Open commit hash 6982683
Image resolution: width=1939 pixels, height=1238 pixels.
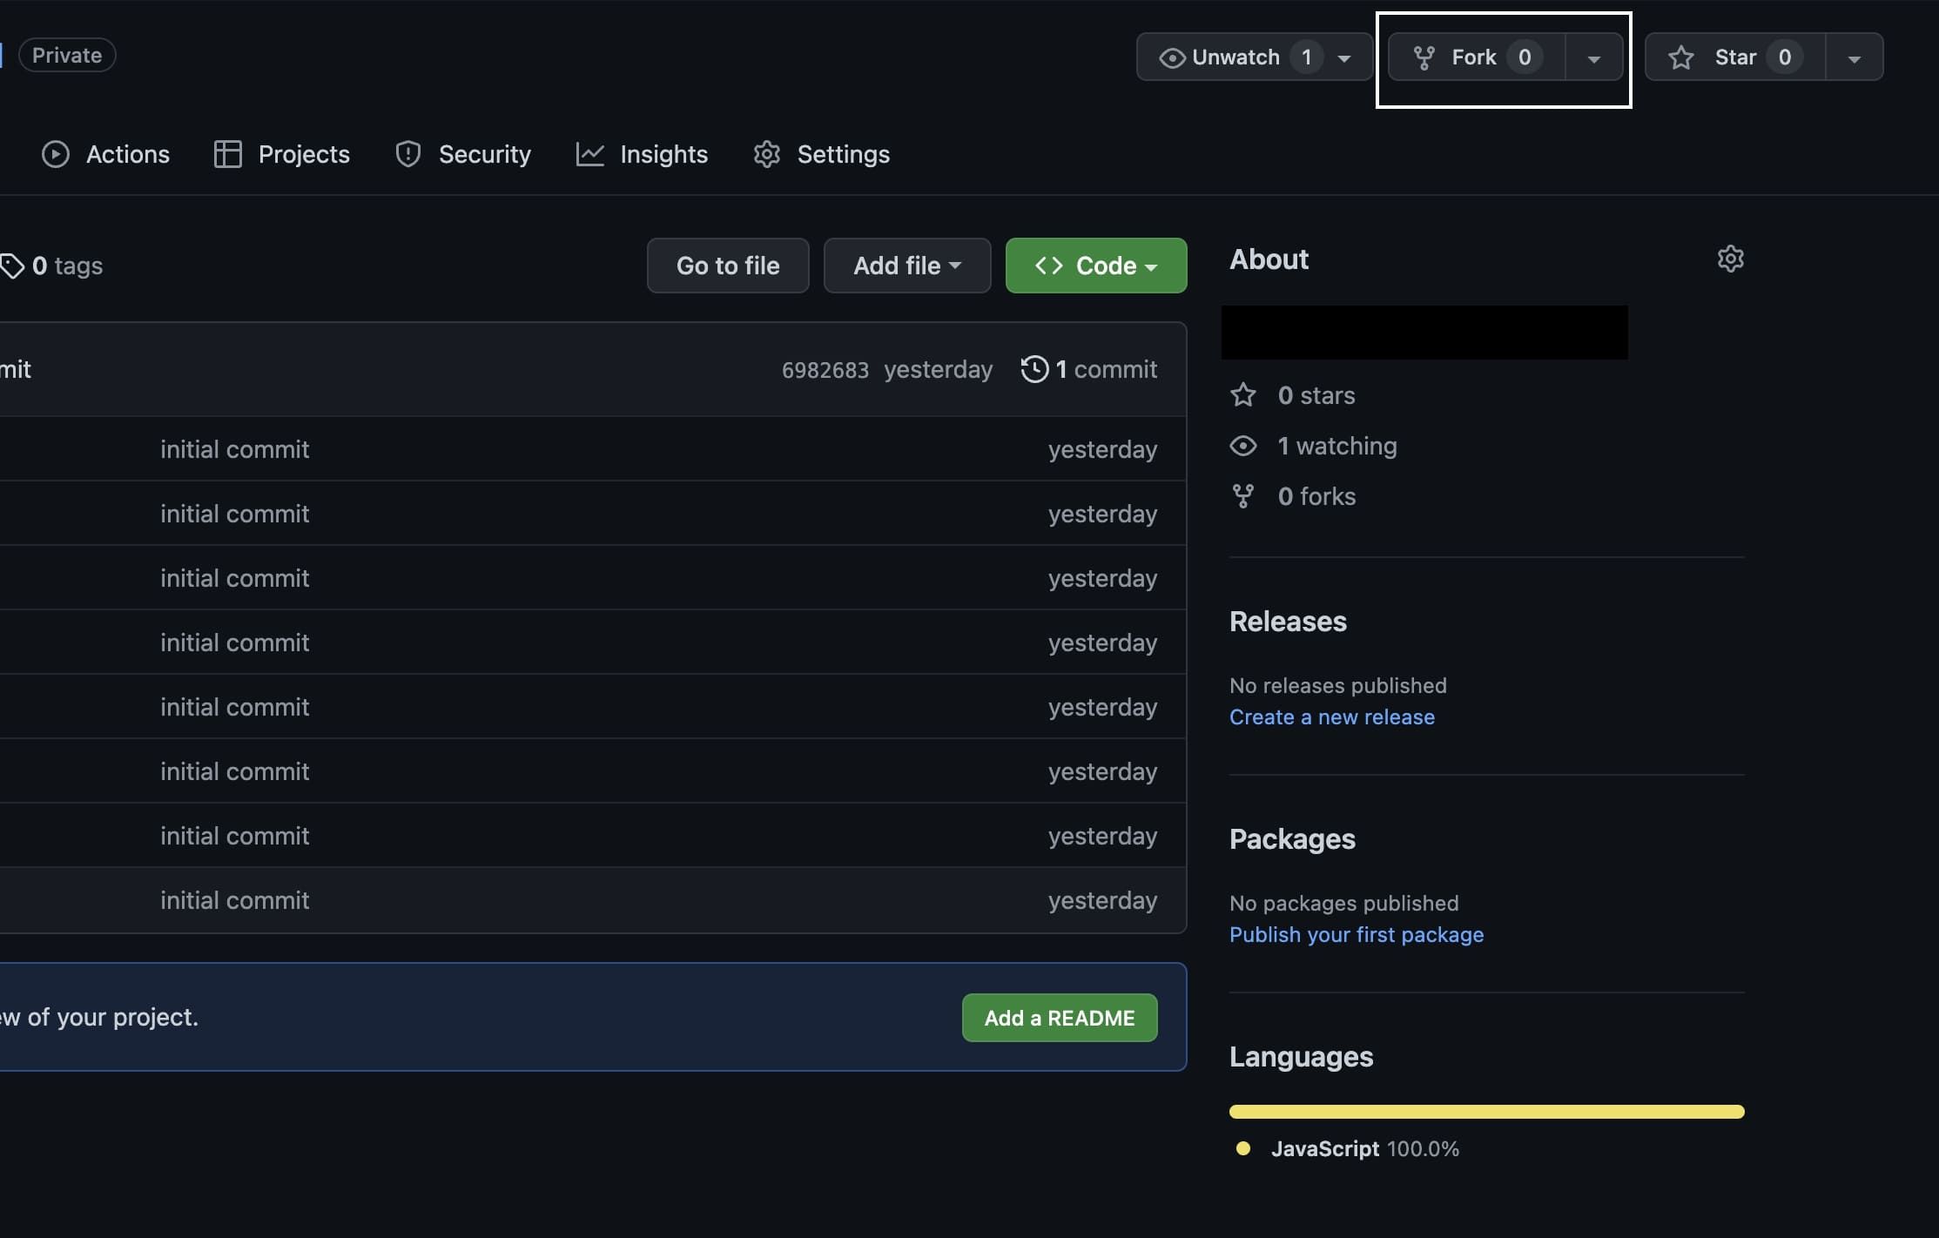coord(825,370)
